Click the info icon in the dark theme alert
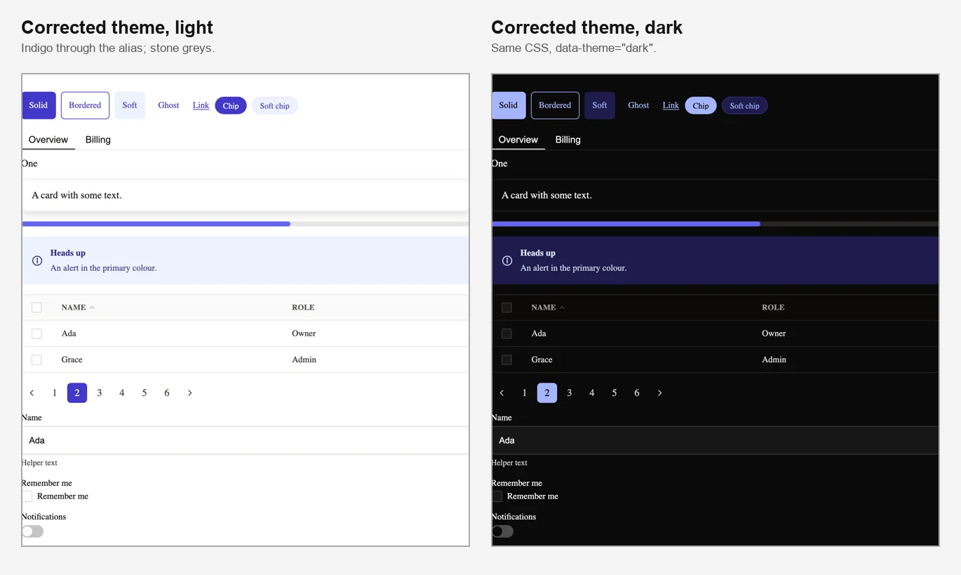961x575 pixels. [507, 260]
